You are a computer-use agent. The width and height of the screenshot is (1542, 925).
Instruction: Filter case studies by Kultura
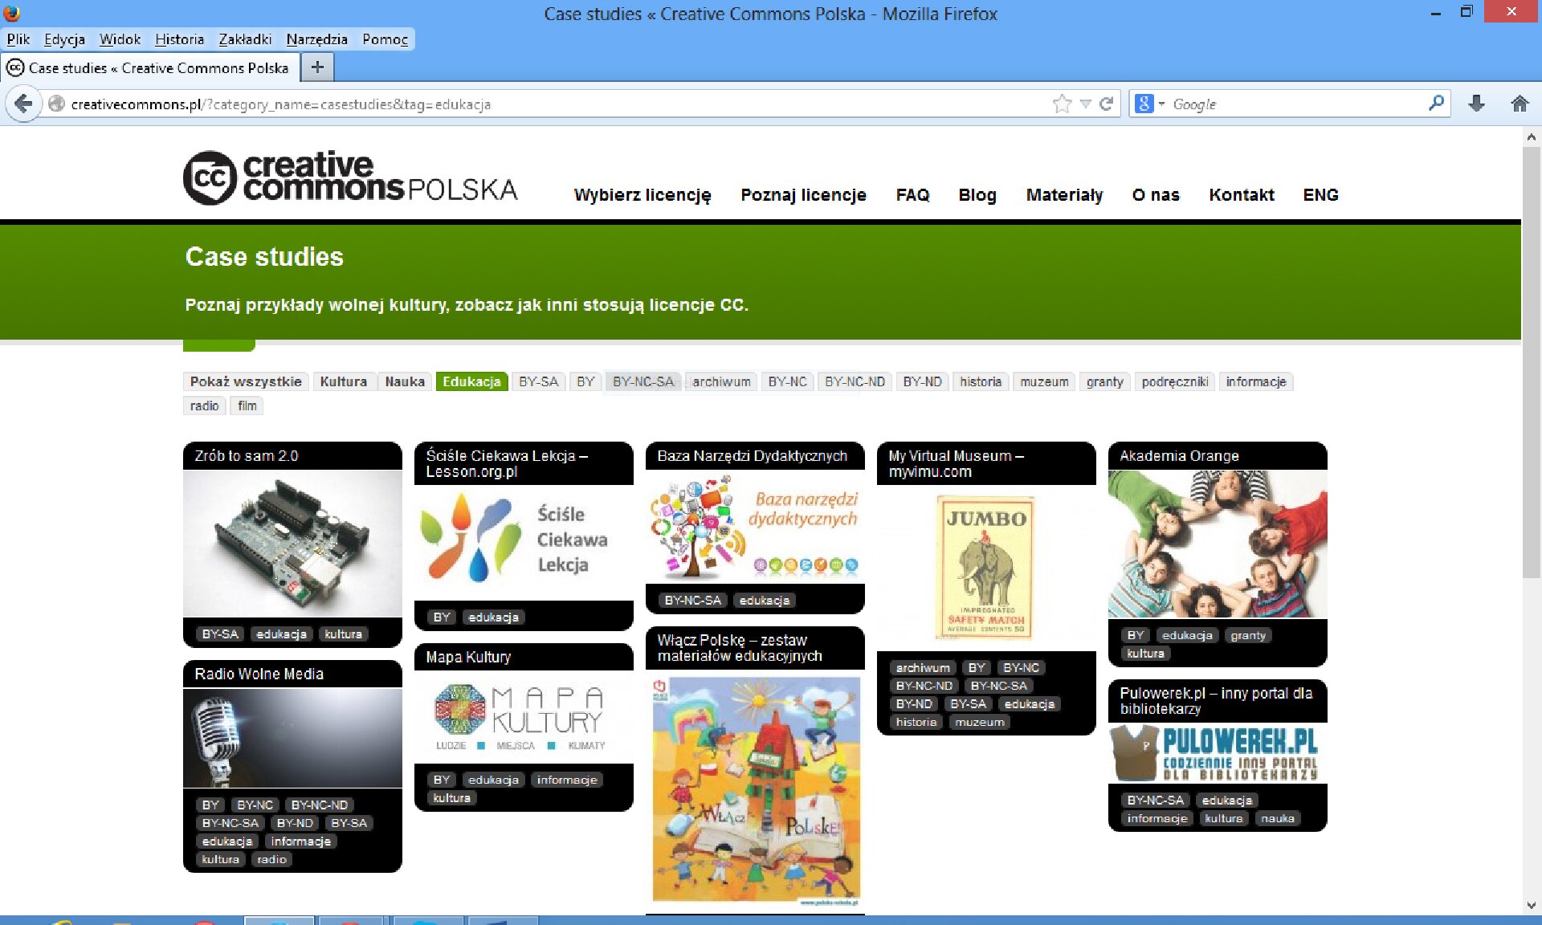(343, 382)
